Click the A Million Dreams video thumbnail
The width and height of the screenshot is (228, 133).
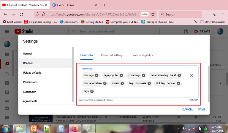coord(41,119)
